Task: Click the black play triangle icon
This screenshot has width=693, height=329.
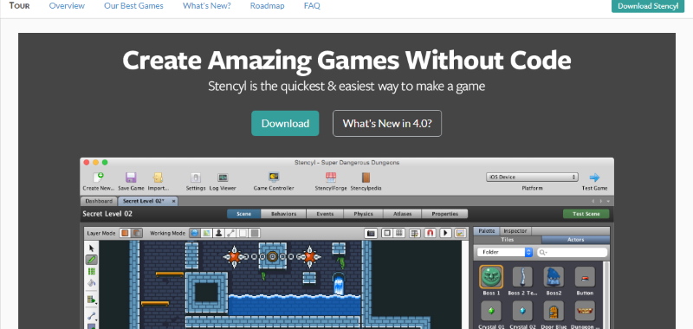Action: (445, 233)
